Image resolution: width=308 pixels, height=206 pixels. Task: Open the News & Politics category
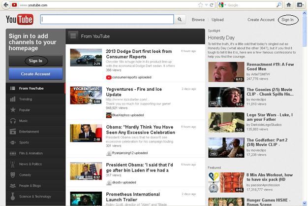coord(35,164)
